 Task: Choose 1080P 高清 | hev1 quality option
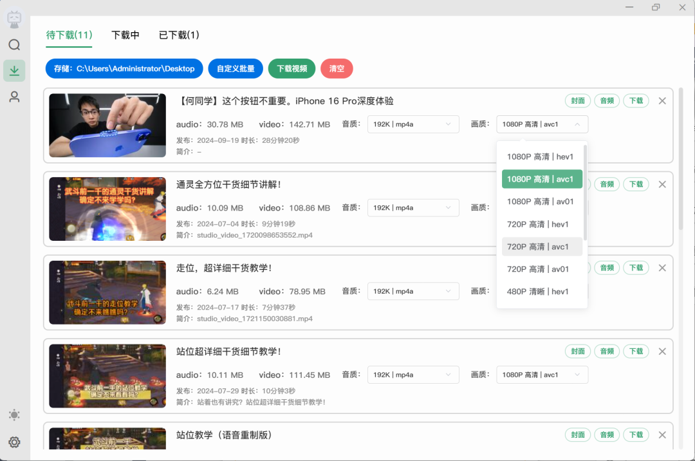[x=542, y=156]
